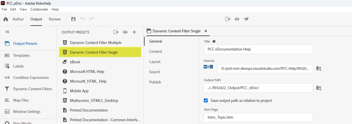The image size is (352, 124).
Task: Open the Help menu
Action: pyautogui.click(x=55, y=9)
